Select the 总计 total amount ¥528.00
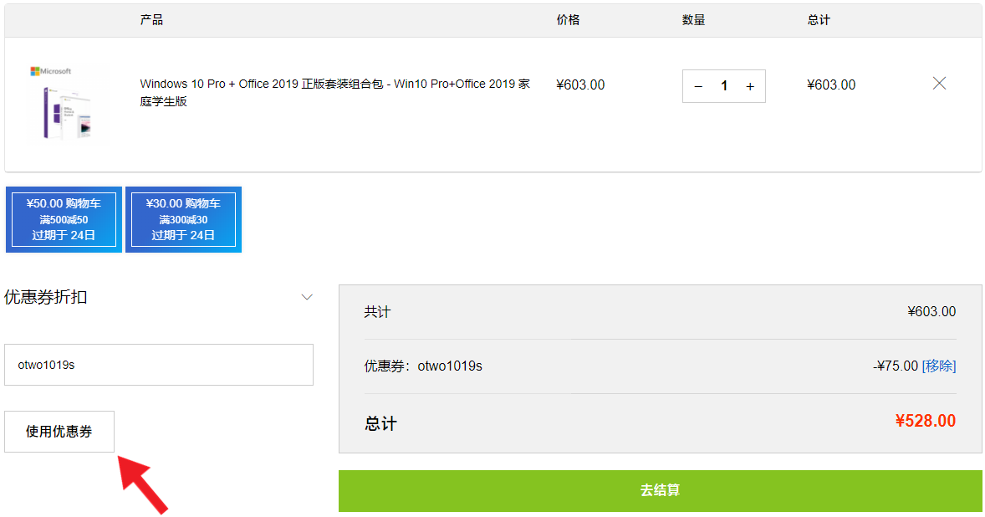This screenshot has height=517, width=985. point(926,421)
